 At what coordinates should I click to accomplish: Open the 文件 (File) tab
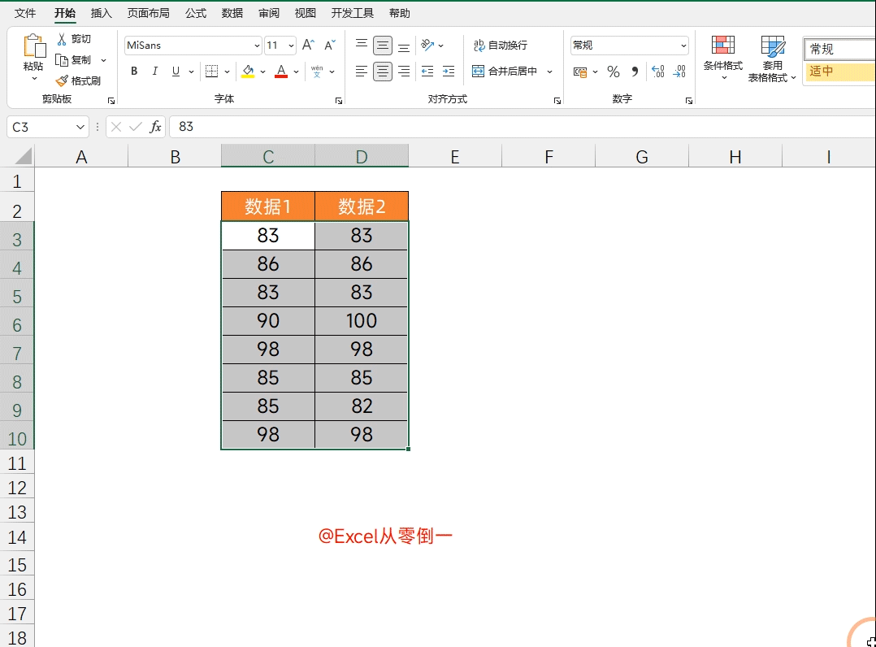click(25, 13)
